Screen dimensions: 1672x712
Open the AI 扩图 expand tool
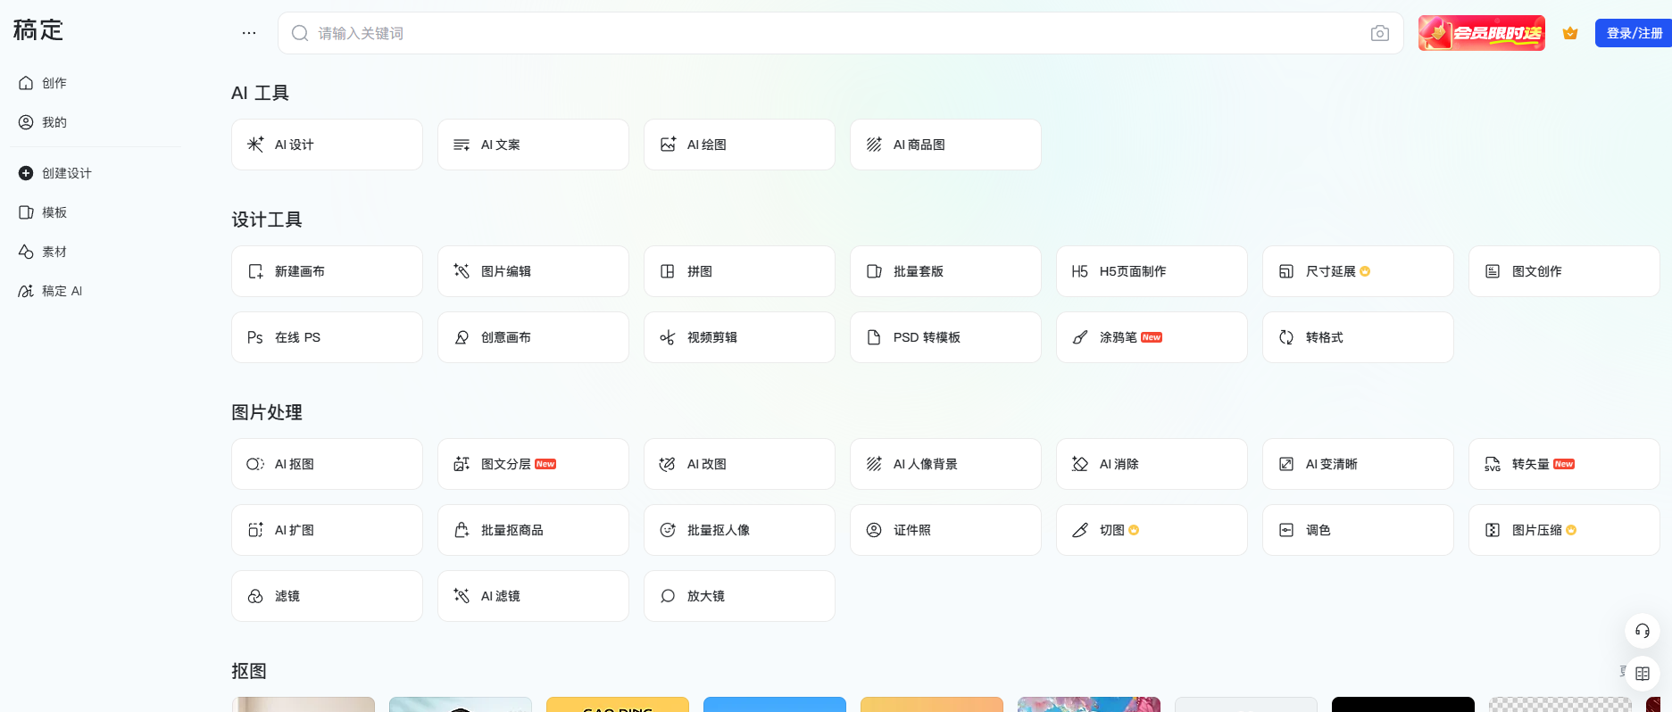pos(327,530)
